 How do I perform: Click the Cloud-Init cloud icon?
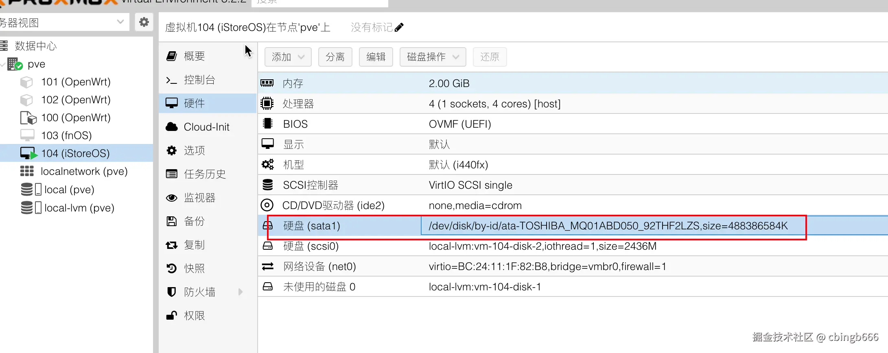[x=172, y=127]
